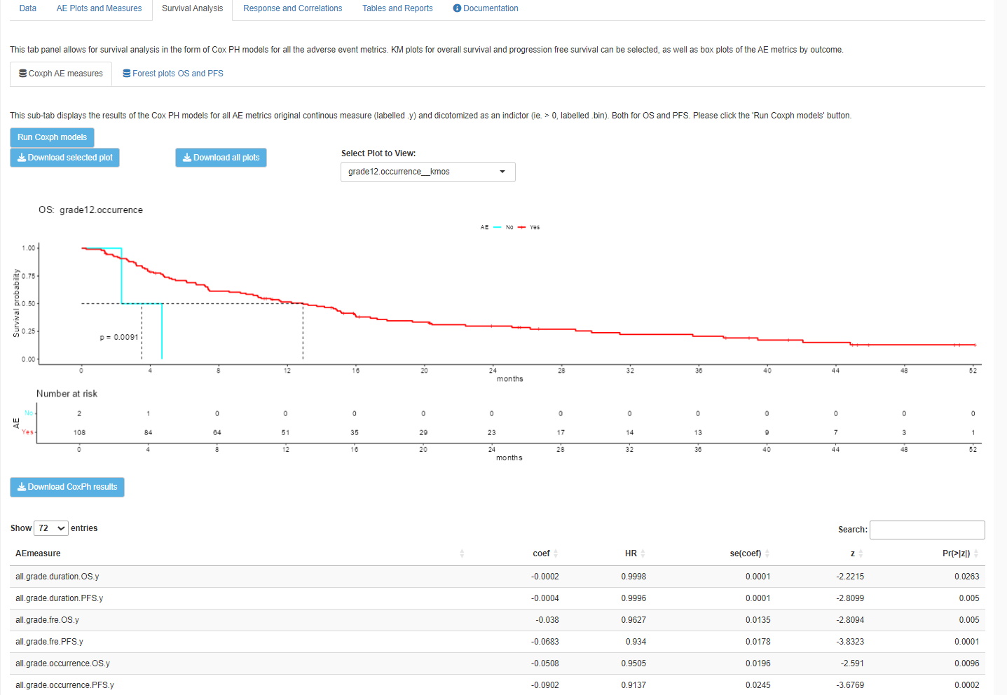Open the Show entries dropdown
This screenshot has height=695, width=1007.
[x=50, y=528]
